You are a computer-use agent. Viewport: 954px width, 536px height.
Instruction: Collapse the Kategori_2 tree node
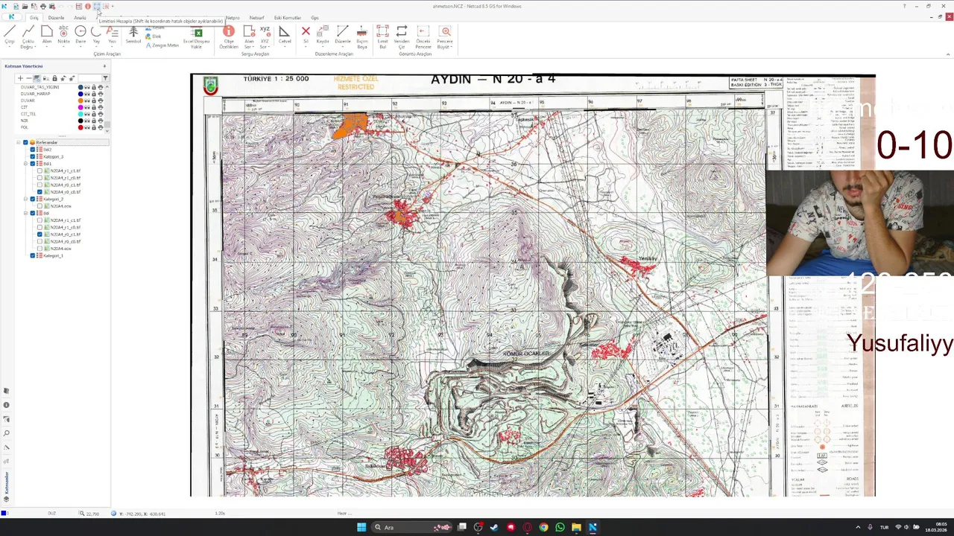coord(25,199)
